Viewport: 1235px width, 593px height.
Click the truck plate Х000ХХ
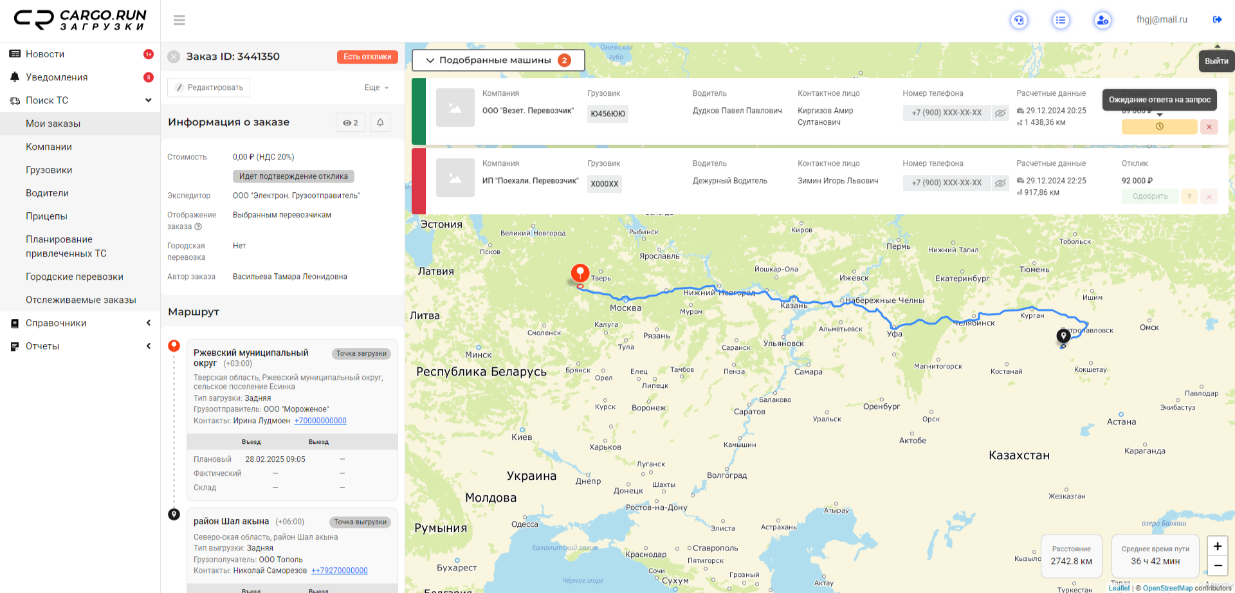point(605,184)
